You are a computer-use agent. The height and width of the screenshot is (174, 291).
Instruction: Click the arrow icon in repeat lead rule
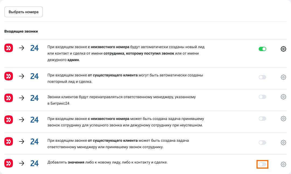coord(22,76)
